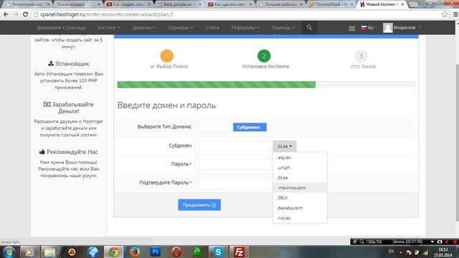Bookmark the page with the star icon
This screenshot has height=258, width=459.
click(445, 14)
